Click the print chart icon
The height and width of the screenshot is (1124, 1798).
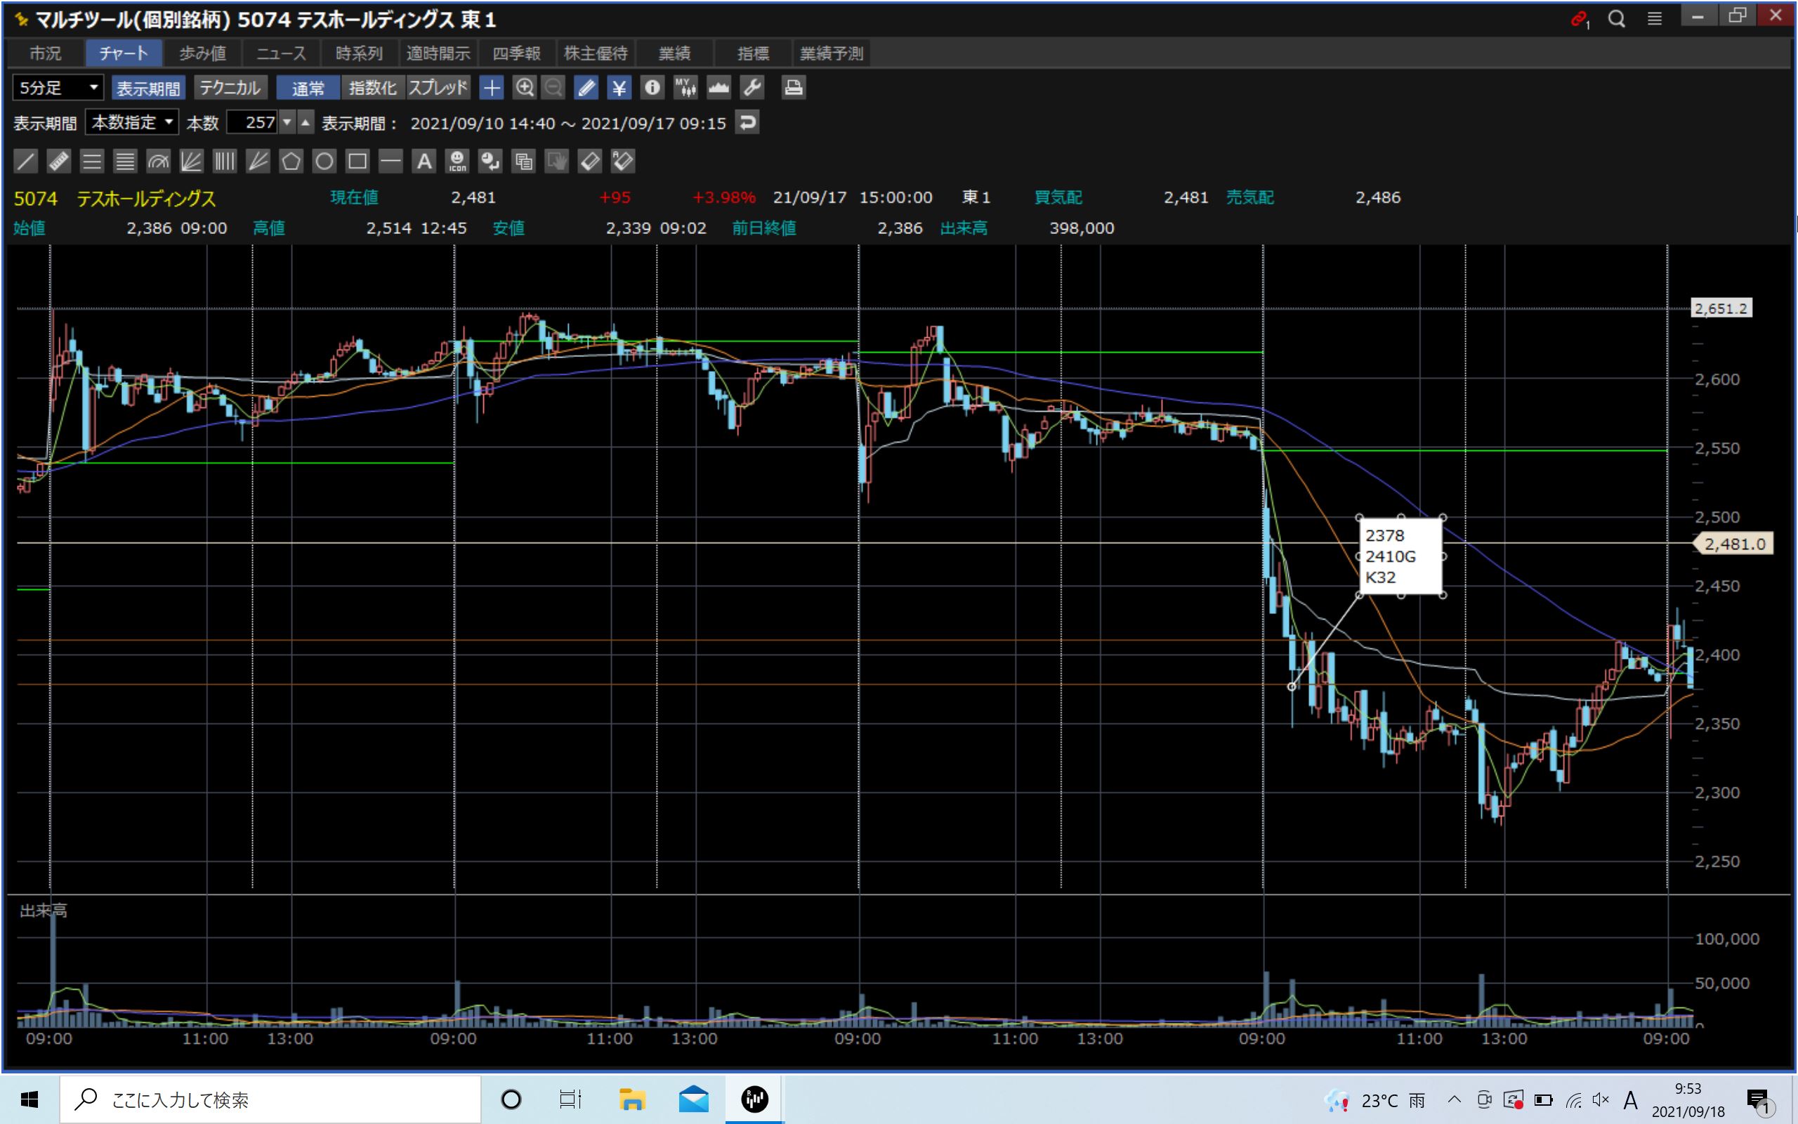click(x=793, y=88)
